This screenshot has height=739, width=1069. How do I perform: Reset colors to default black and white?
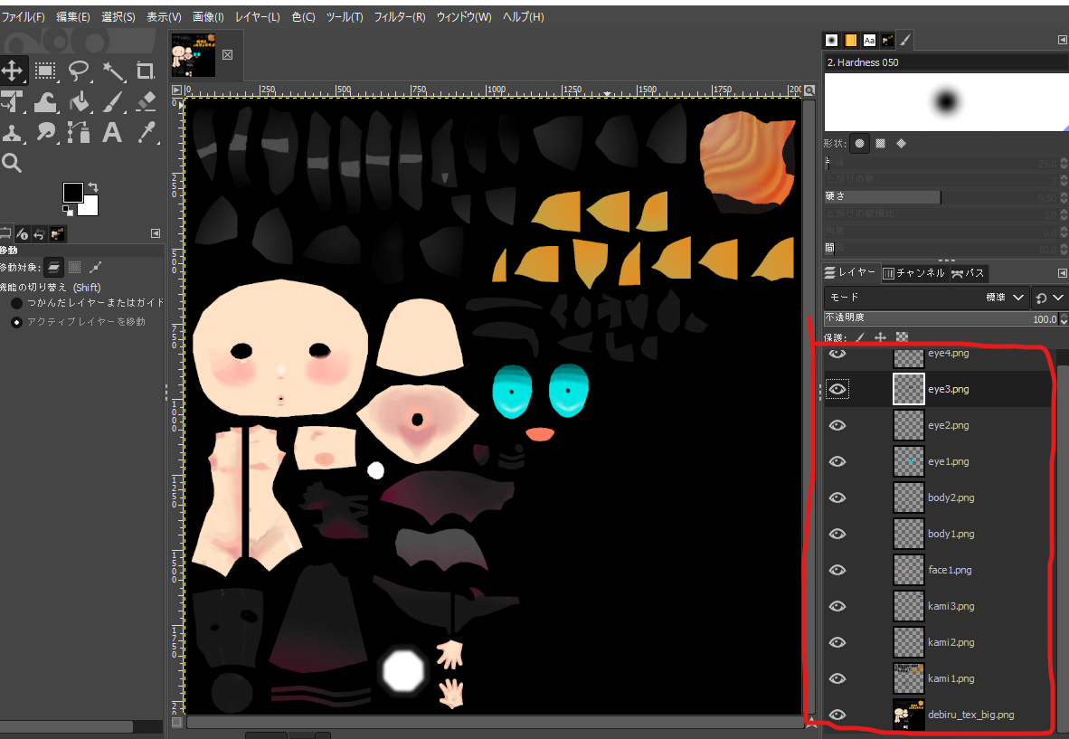[x=68, y=211]
